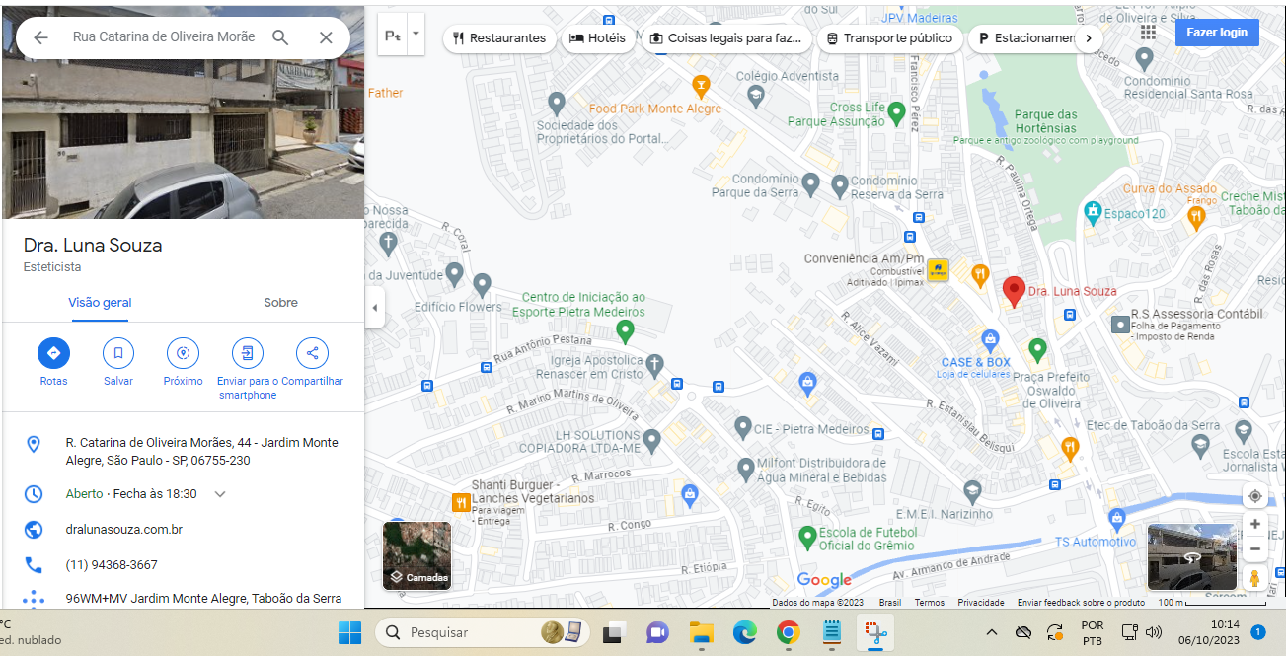This screenshot has width=1286, height=656.
Task: Open the Windows Start button
Action: [x=350, y=632]
